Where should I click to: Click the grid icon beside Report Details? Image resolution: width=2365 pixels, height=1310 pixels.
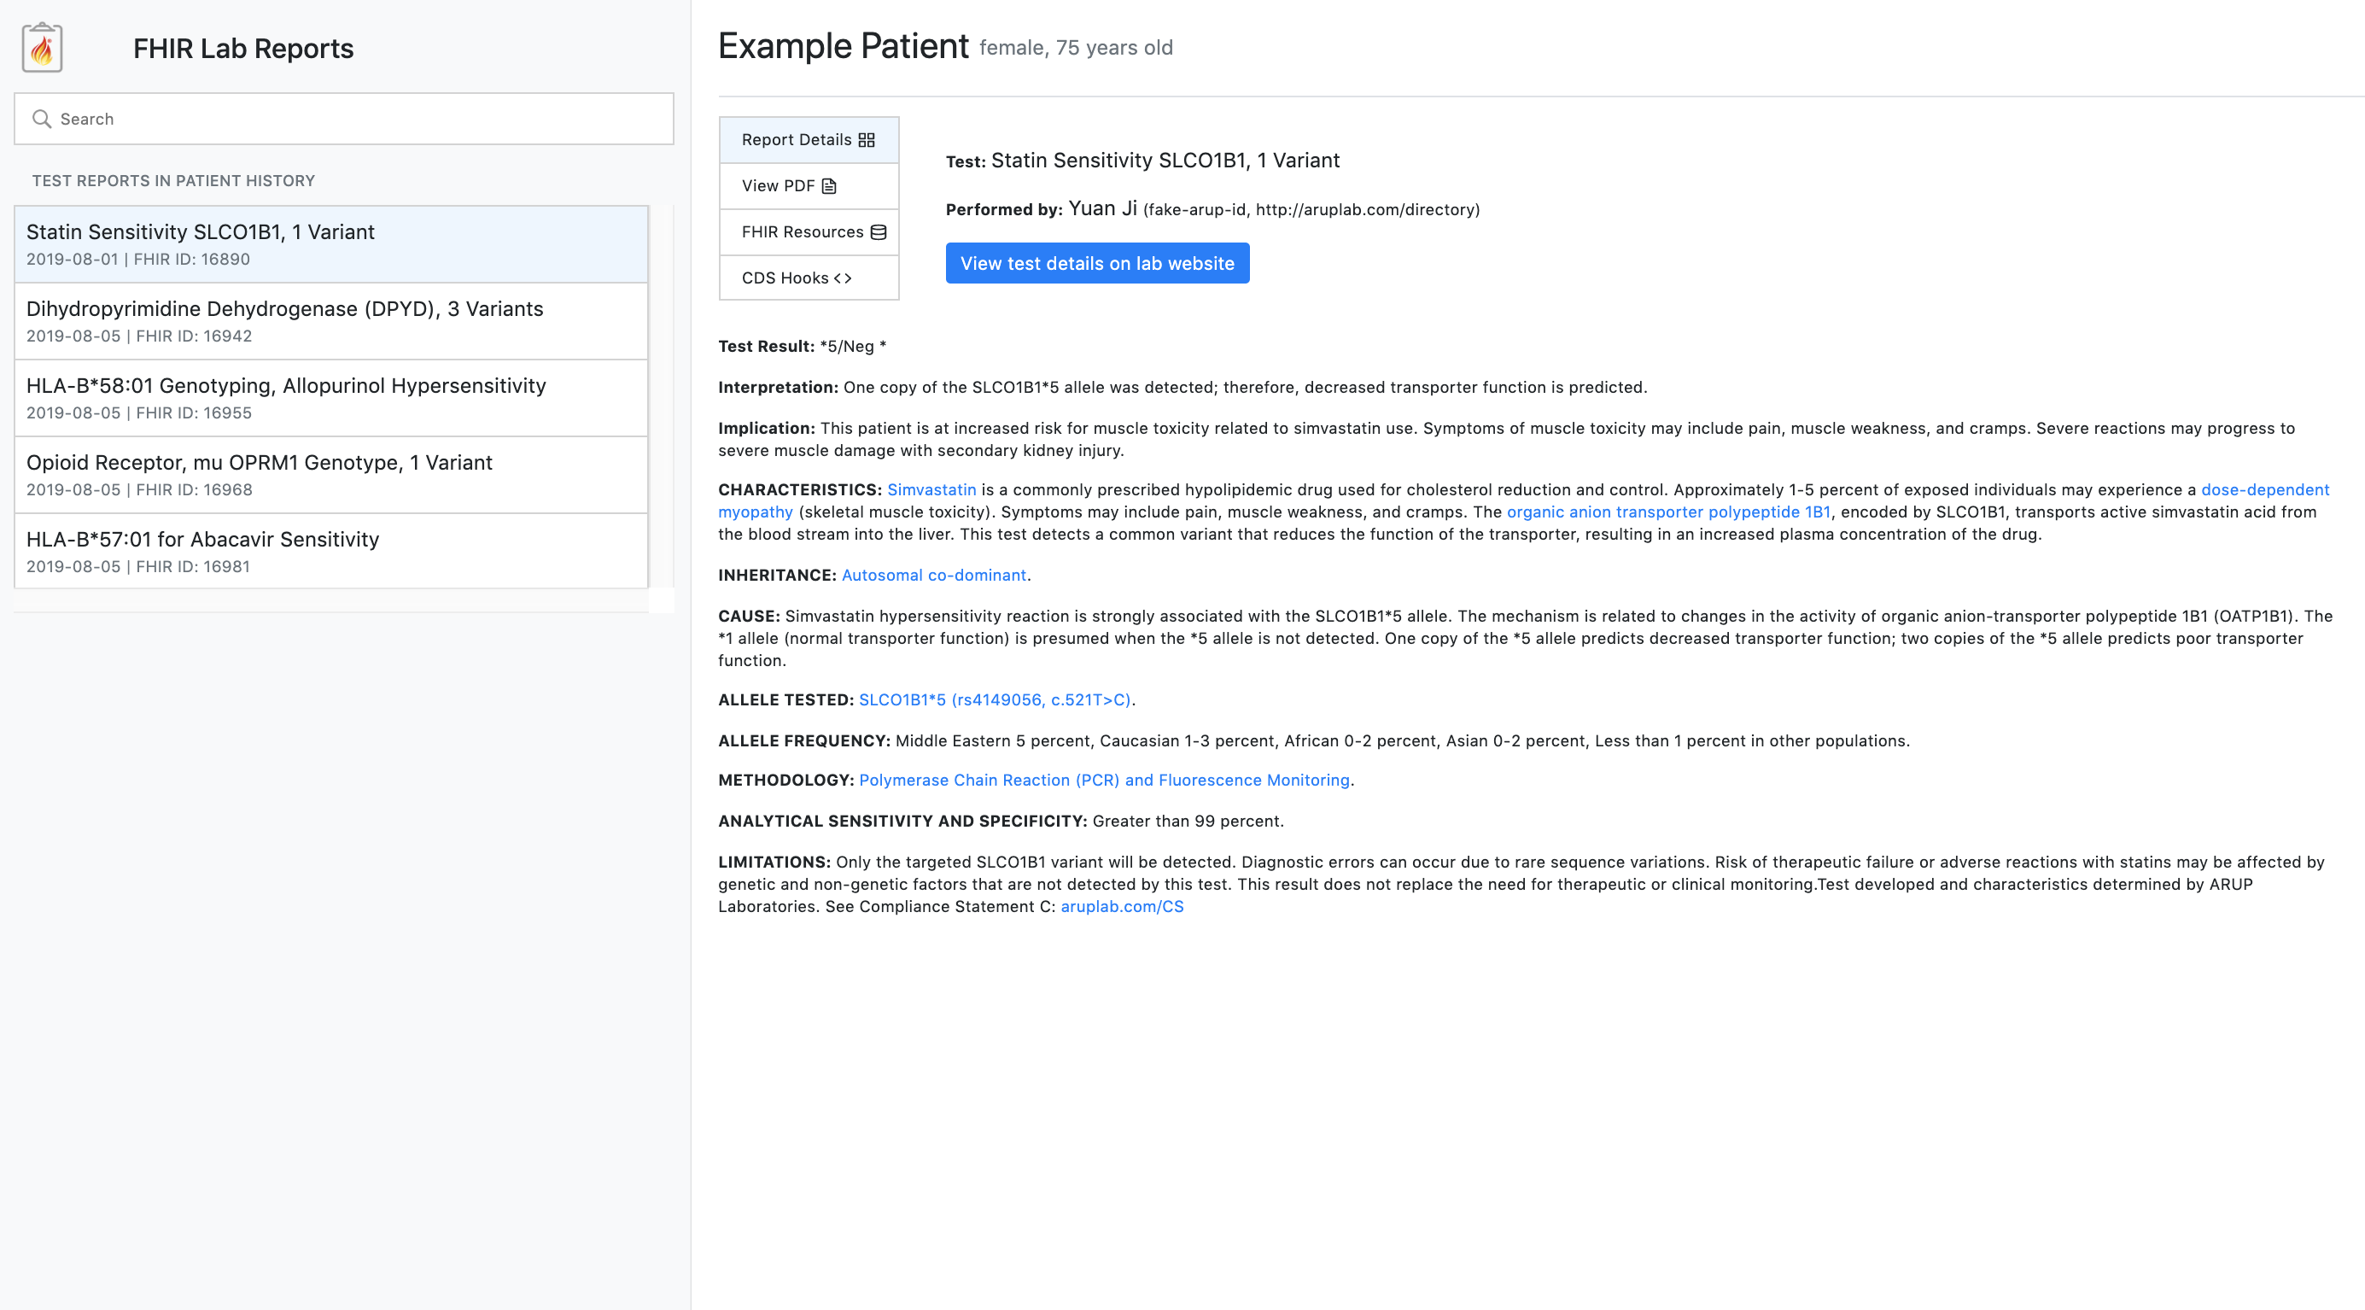(867, 139)
